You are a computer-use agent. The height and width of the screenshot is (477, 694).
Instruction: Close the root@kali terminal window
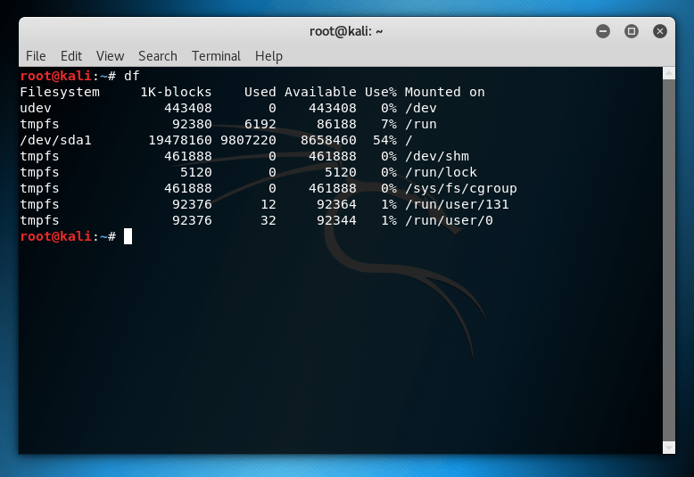[x=659, y=31]
